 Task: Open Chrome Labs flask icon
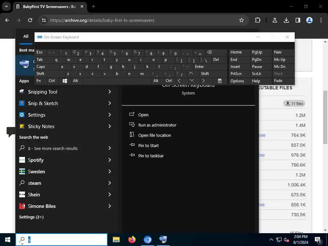[x=275, y=20]
